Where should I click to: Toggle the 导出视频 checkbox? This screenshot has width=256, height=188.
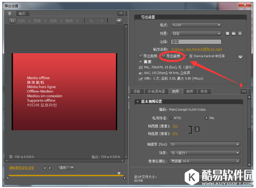click(141, 56)
